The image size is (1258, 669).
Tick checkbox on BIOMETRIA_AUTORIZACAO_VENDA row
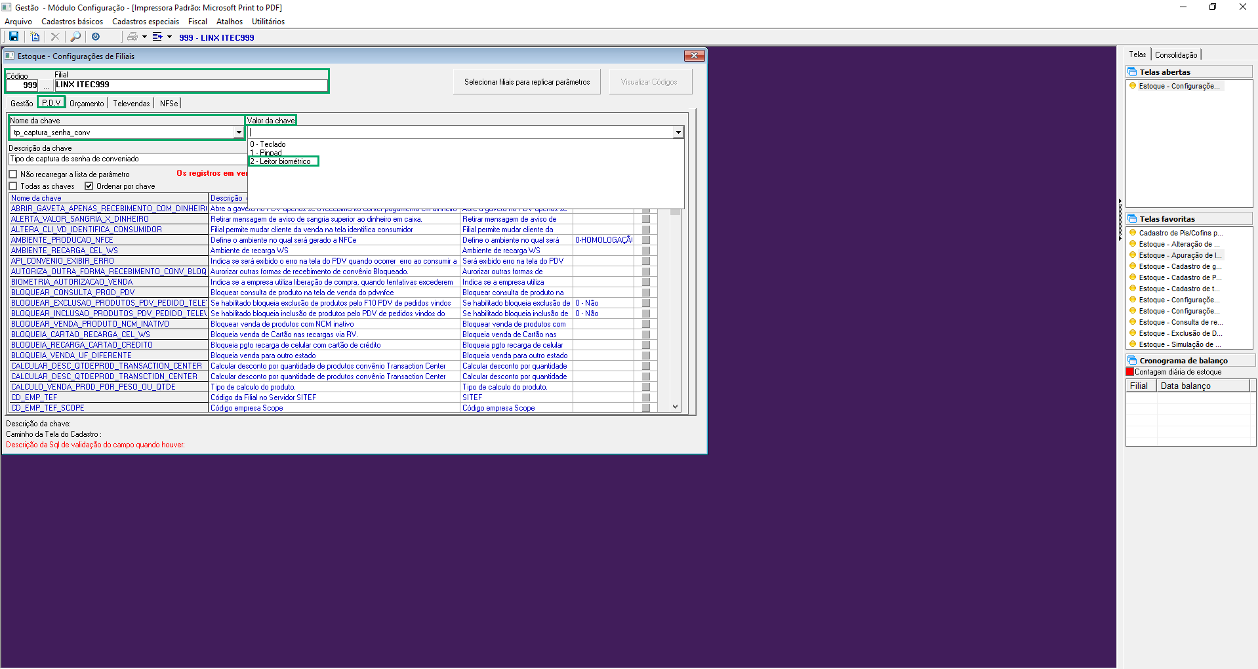[646, 282]
